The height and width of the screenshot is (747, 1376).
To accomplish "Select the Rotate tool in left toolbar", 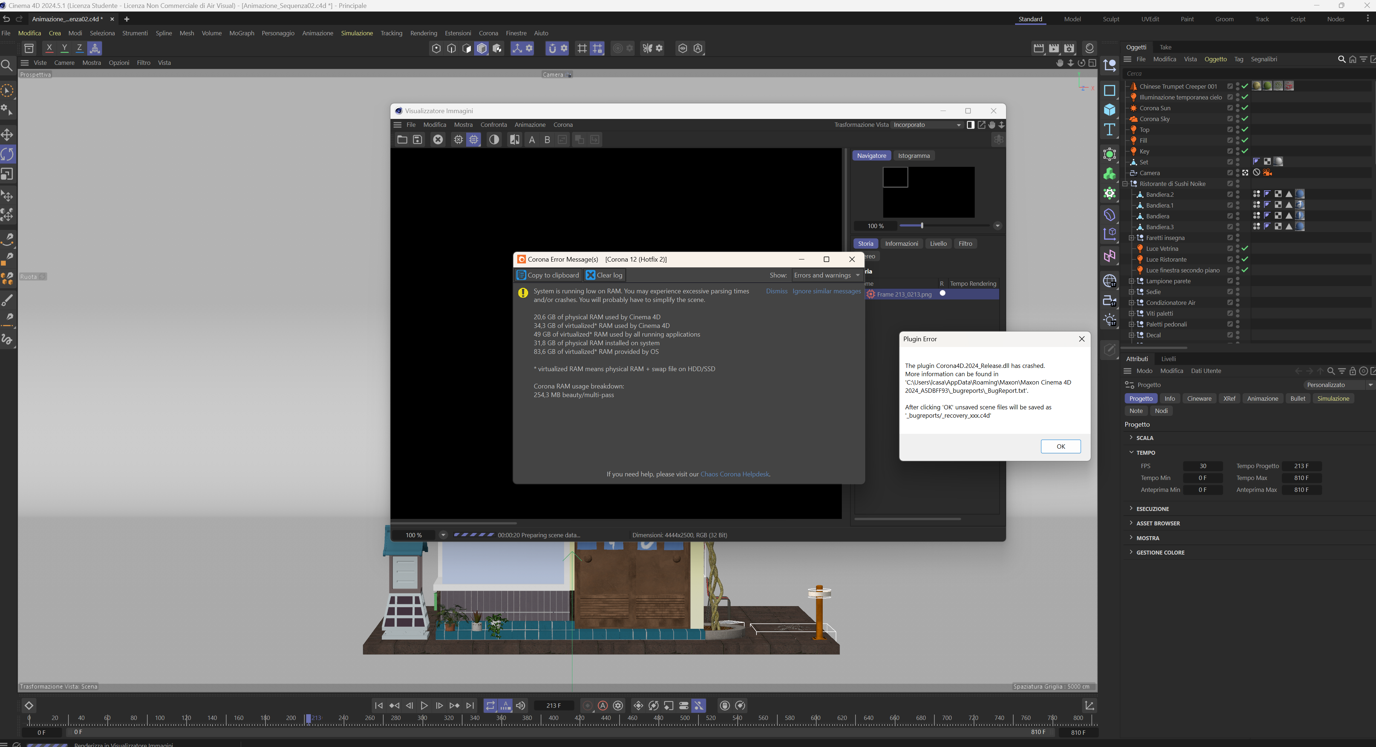I will [8, 155].
